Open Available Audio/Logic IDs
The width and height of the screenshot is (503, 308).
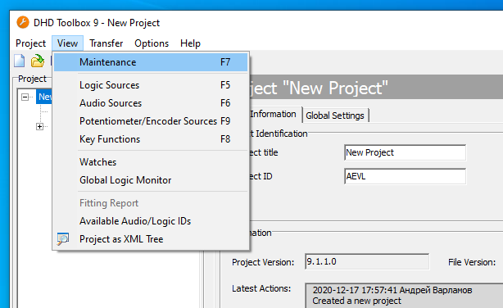(151, 221)
